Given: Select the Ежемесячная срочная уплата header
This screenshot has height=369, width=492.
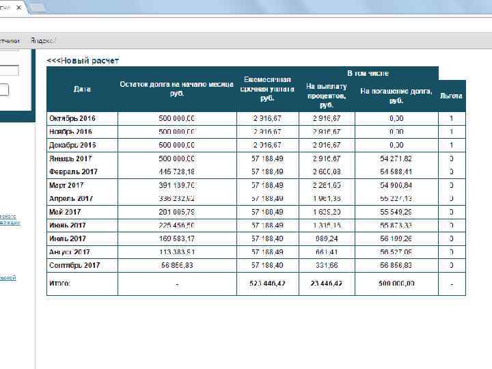Looking at the screenshot, I should [x=267, y=89].
